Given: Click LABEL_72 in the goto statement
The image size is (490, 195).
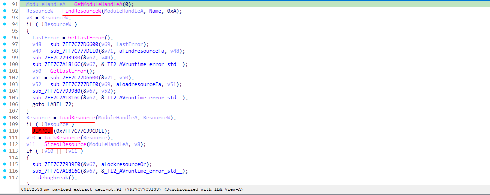Looking at the screenshot, I should [x=59, y=104].
